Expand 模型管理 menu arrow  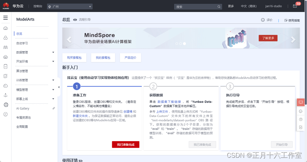(53, 90)
